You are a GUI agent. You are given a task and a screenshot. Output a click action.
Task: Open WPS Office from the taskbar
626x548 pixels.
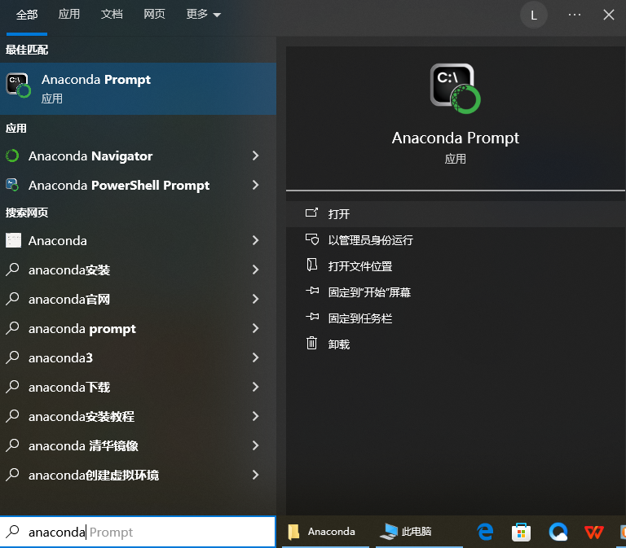[x=594, y=532]
